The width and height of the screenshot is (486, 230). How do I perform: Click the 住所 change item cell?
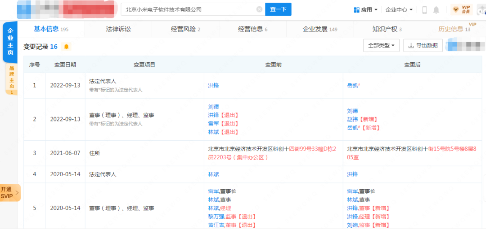[144, 153]
